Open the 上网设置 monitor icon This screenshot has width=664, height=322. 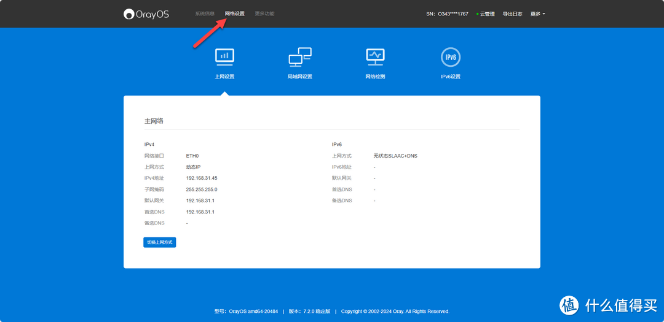click(224, 56)
